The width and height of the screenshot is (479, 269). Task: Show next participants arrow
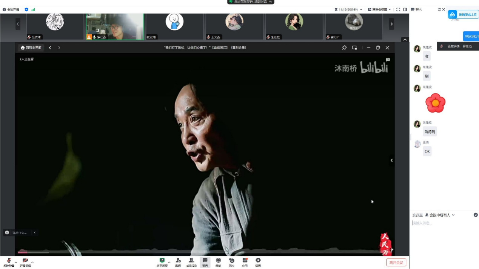click(391, 24)
